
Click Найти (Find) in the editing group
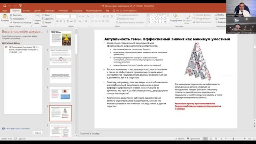pos(220,15)
